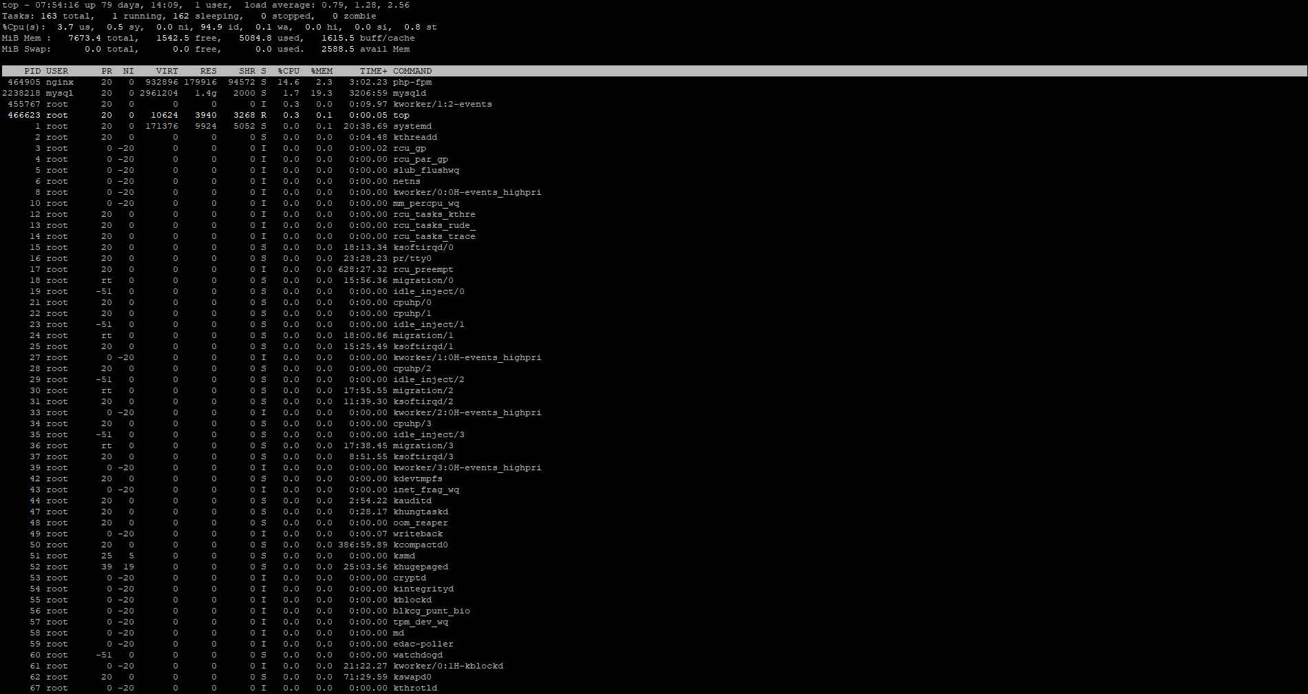Click the 386:59.89 time value
This screenshot has height=694, width=1308.
[x=363, y=545]
